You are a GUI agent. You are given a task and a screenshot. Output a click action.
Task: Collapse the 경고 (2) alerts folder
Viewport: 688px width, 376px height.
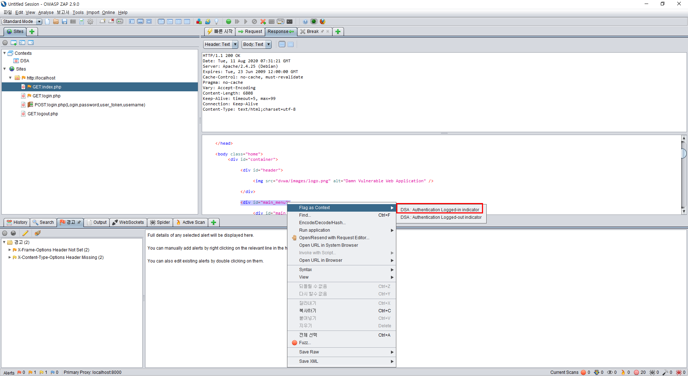(x=4, y=242)
